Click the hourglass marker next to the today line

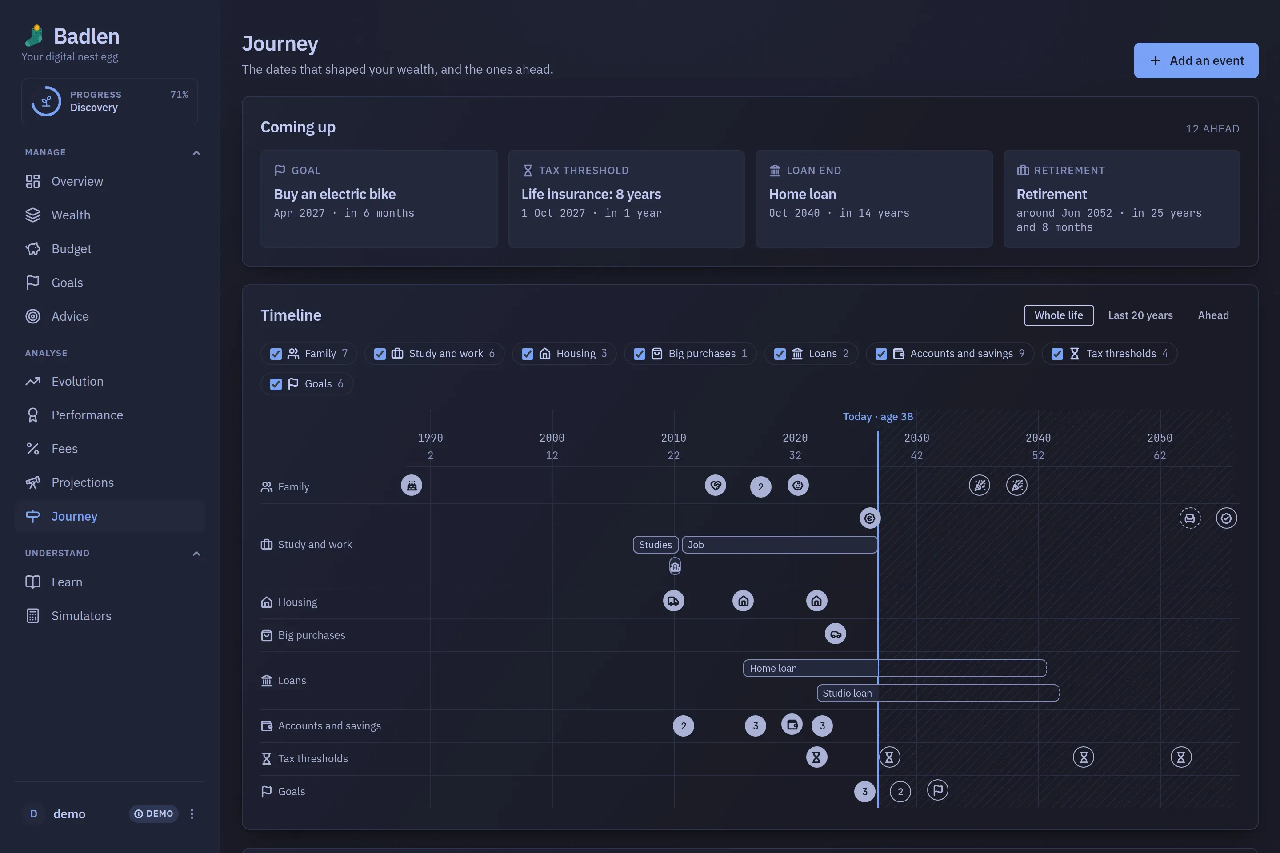[890, 757]
